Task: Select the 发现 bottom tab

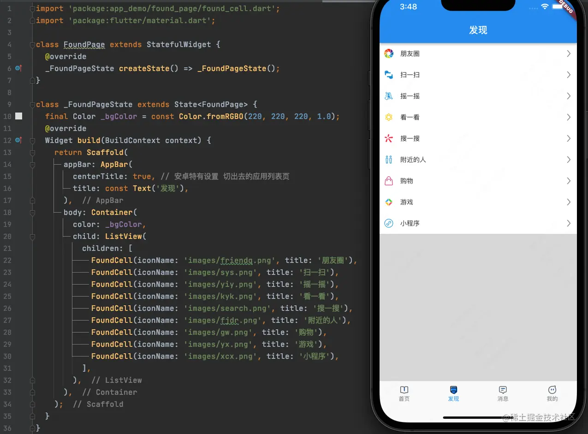Action: 453,394
